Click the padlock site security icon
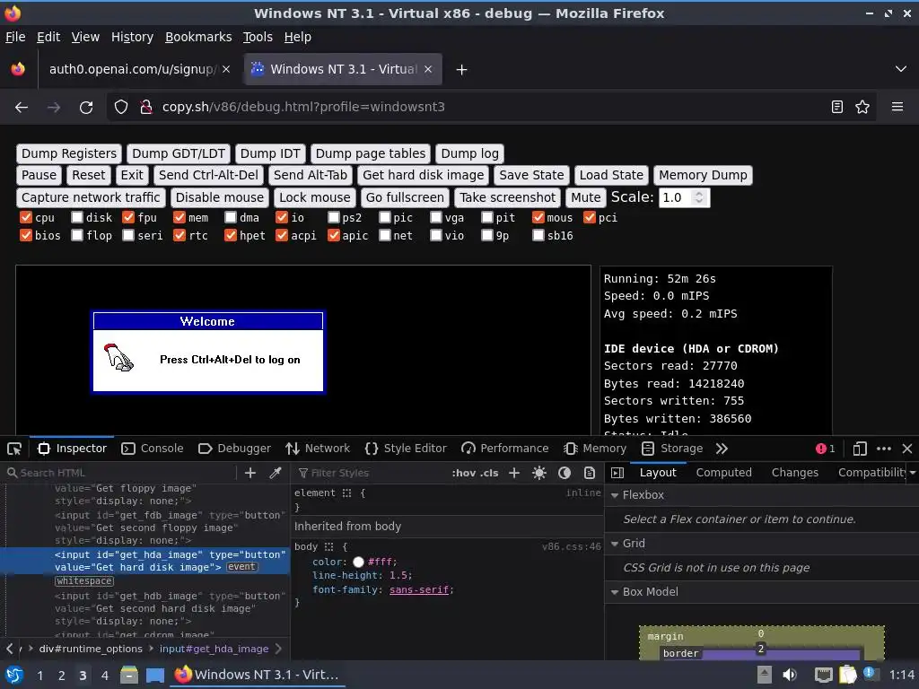 146,107
